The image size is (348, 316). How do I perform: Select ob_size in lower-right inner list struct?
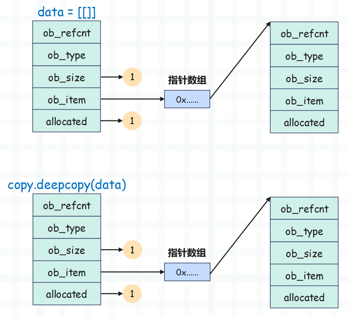point(304,253)
